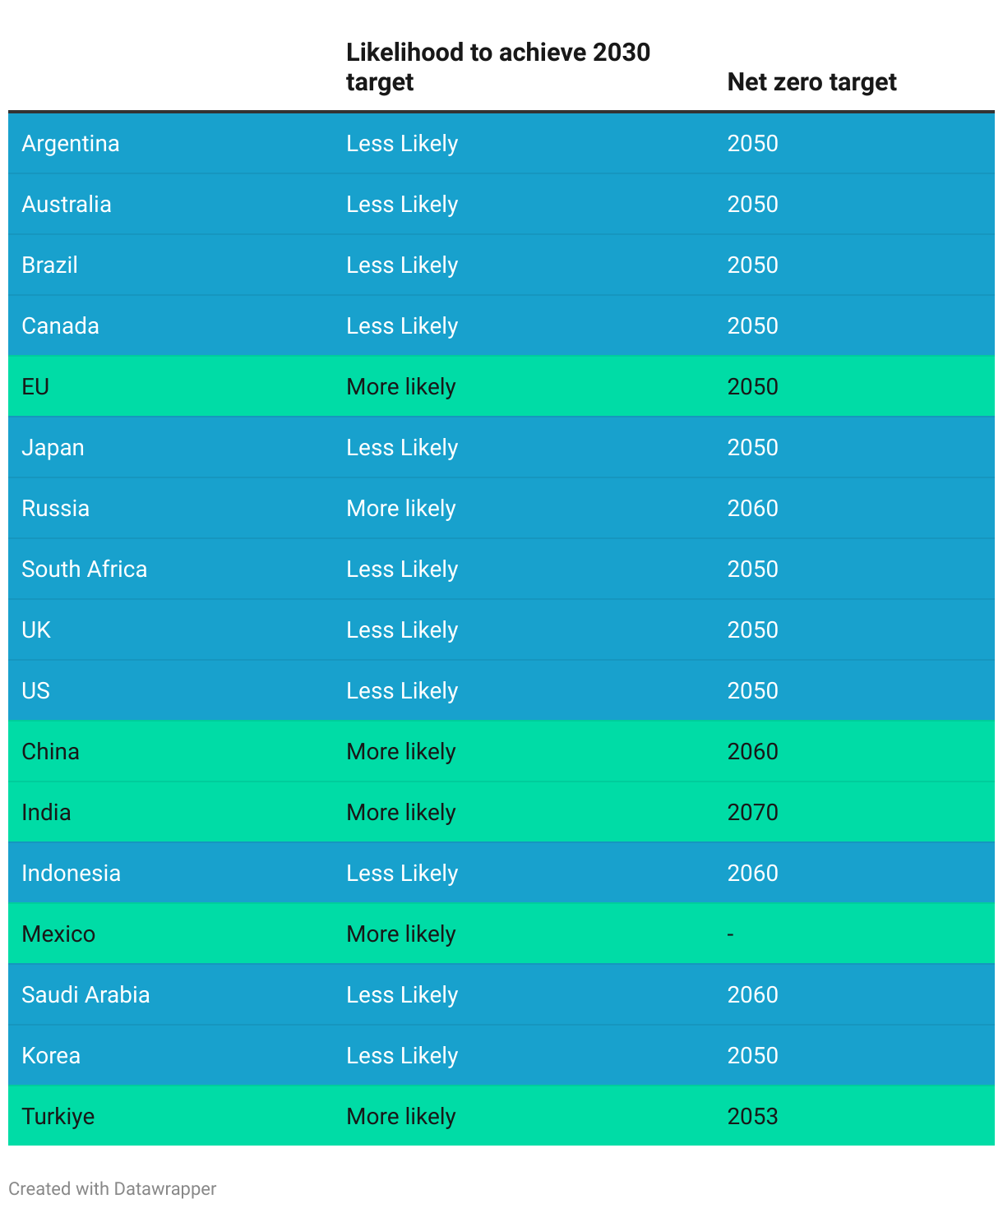Image resolution: width=1003 pixels, height=1208 pixels.
Task: Select the UK country cell
Action: click(36, 630)
